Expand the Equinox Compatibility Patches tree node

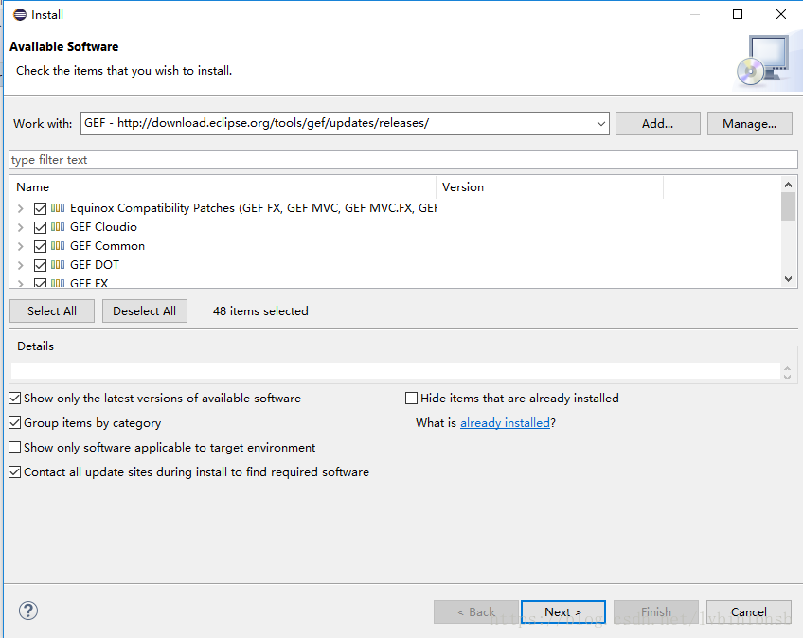tap(21, 208)
